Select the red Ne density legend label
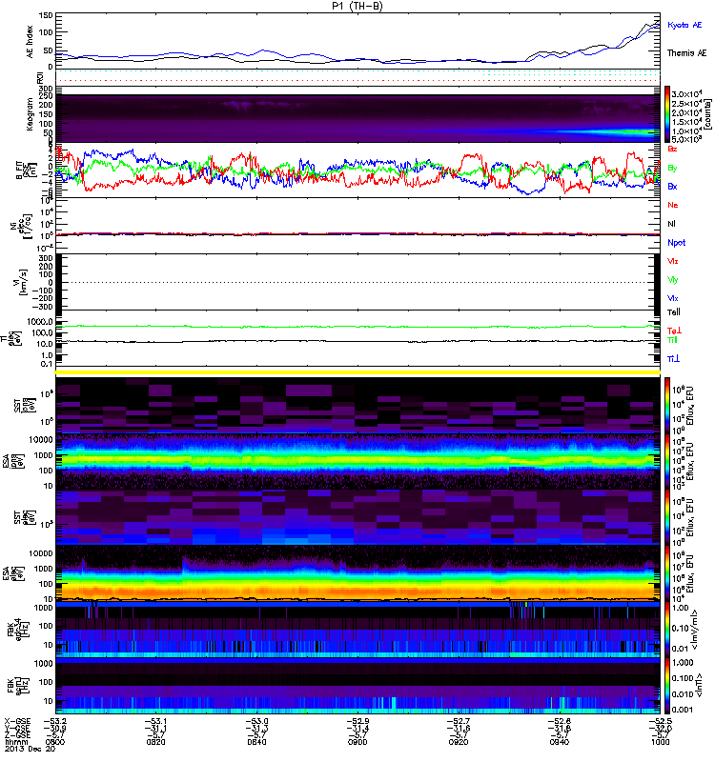 [673, 205]
